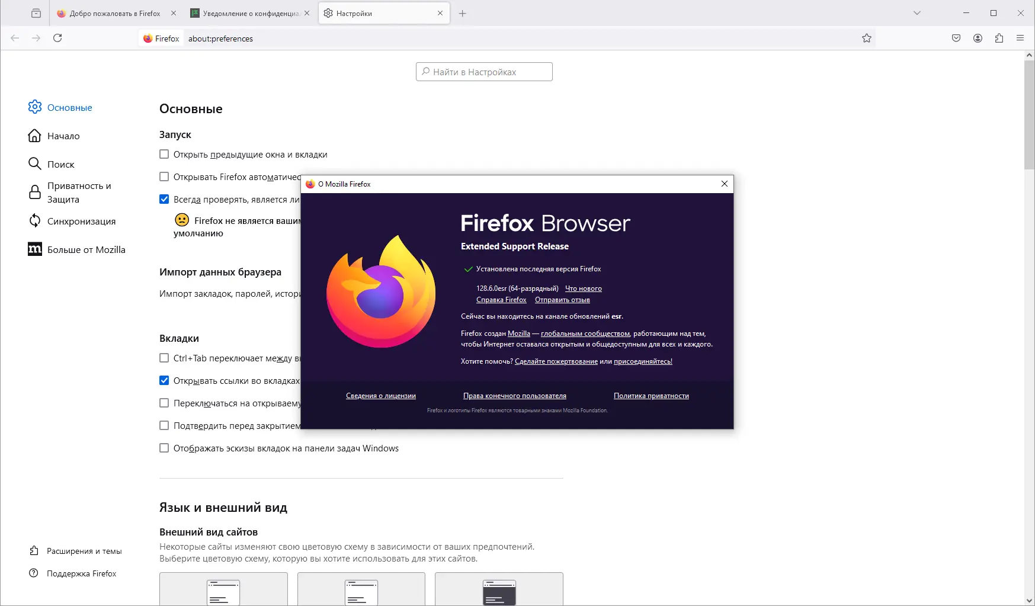Switch to the Уведомление о конфиденциальности tab

click(250, 13)
